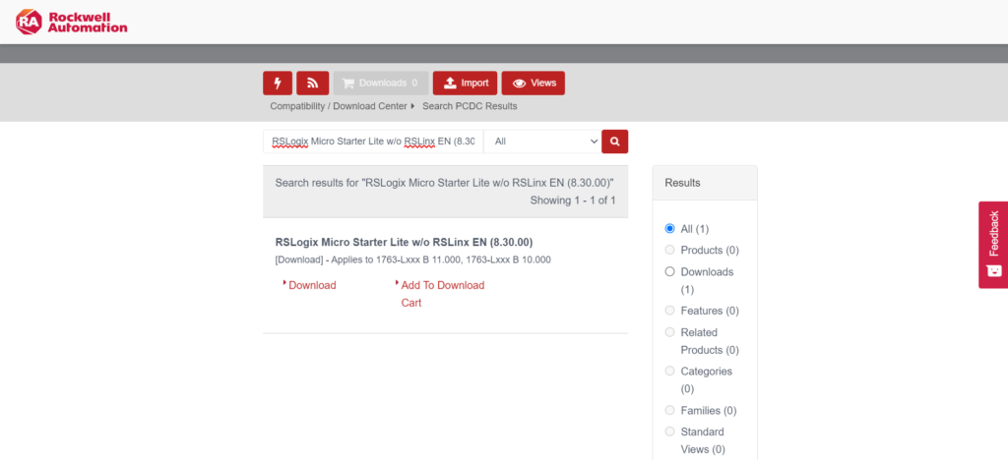Click the Results panel header
This screenshot has height=460, width=1008.
(x=705, y=183)
